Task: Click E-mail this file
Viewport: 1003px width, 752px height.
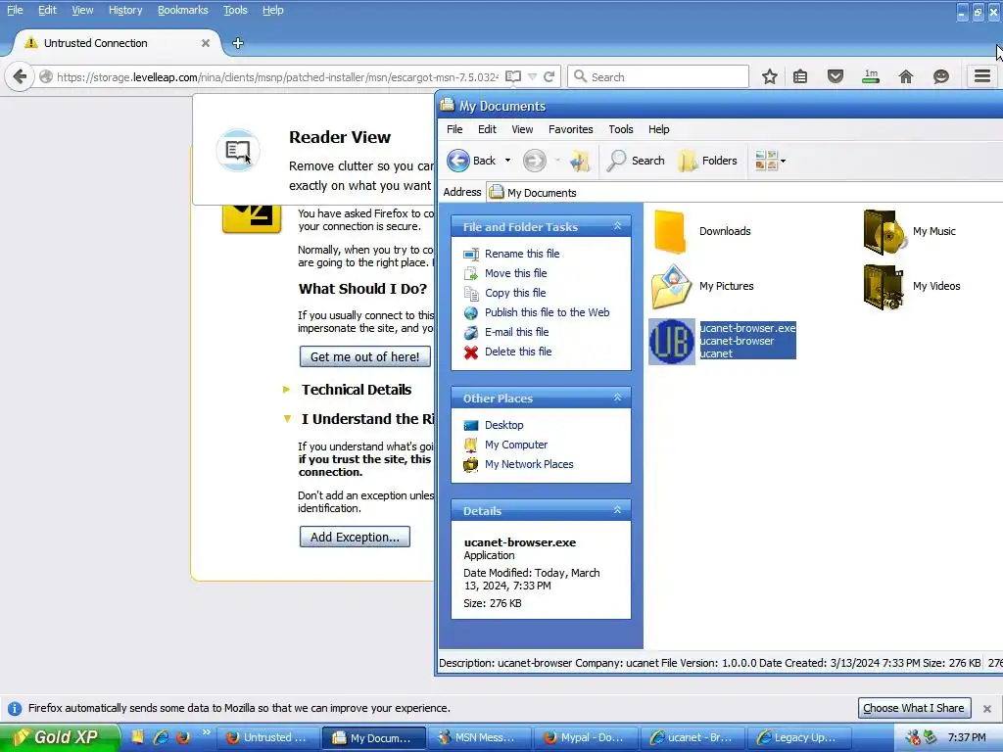Action: [x=516, y=332]
